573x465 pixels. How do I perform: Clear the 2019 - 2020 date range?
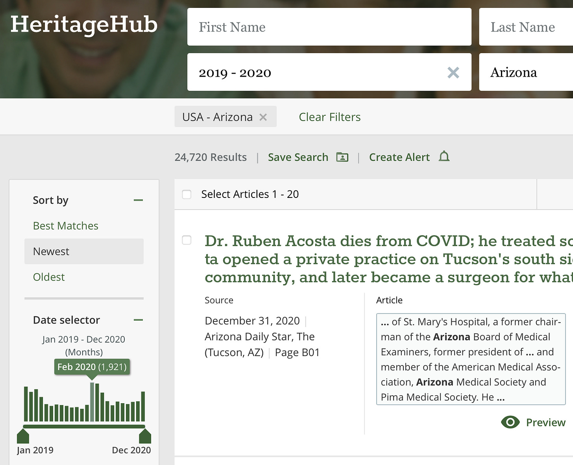pos(453,72)
